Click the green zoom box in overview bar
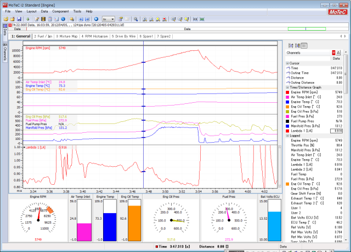Image resolution: width=351 pixels, height=252 pixels. [x=307, y=29]
